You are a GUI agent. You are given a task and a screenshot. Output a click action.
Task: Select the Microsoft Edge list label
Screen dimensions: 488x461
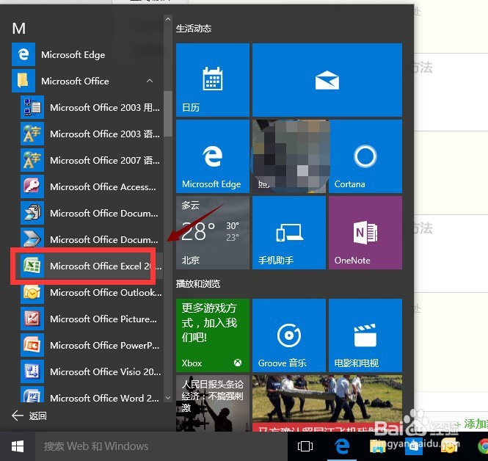tap(73, 55)
